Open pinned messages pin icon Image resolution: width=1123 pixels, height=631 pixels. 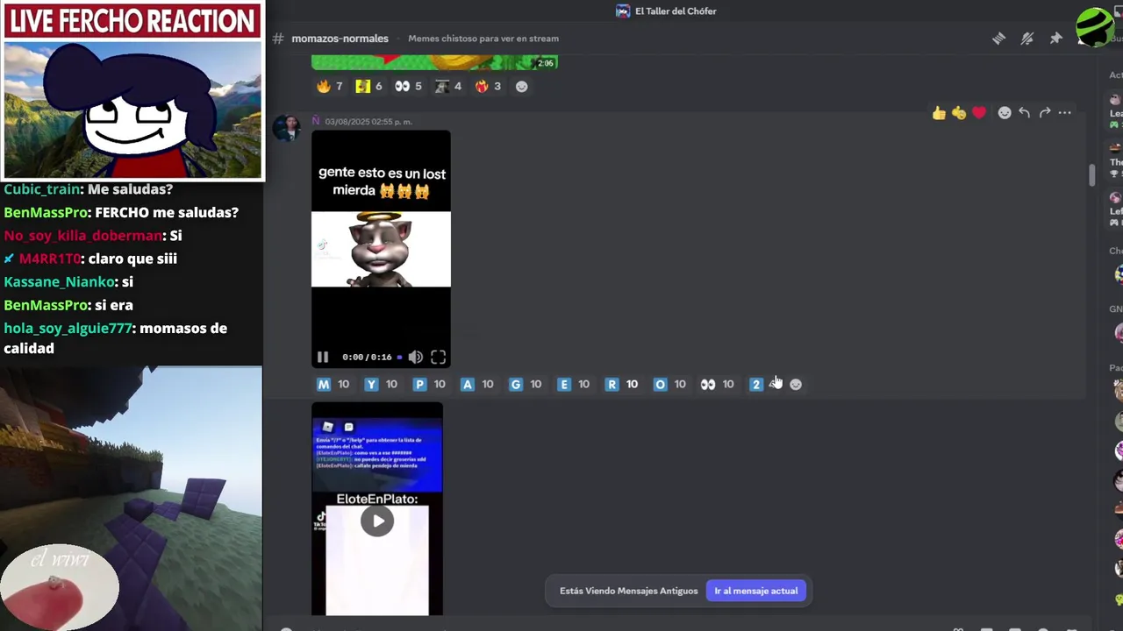point(1055,39)
